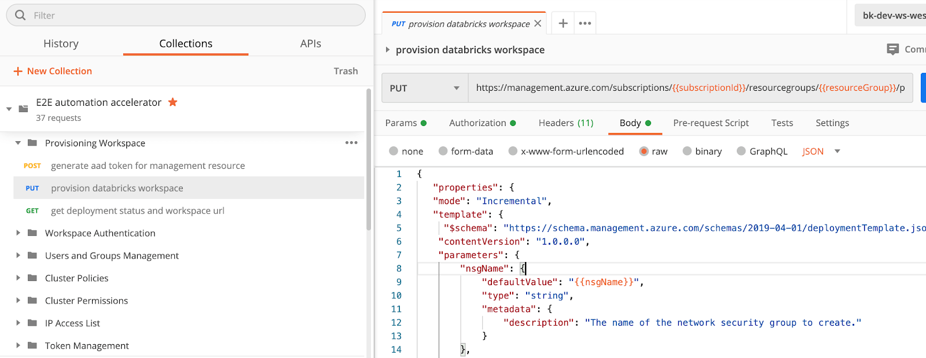
Task: Click the search magnifier icon in Filter
Action: [20, 16]
